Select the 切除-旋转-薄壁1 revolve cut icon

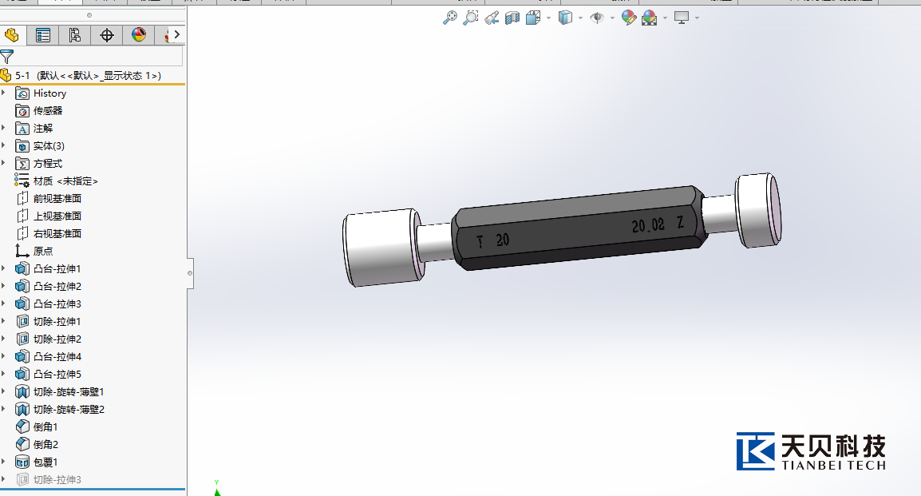click(x=22, y=392)
